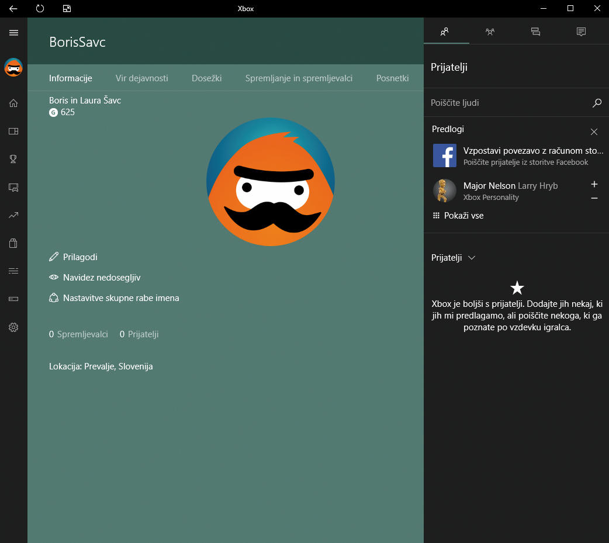
Task: Remove Major Nelson from suggestions
Action: (594, 198)
